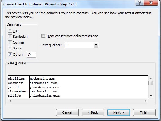The image size is (161, 121).
Task: Close the Convert Text to Columns wizard
Action: click(x=151, y=3)
